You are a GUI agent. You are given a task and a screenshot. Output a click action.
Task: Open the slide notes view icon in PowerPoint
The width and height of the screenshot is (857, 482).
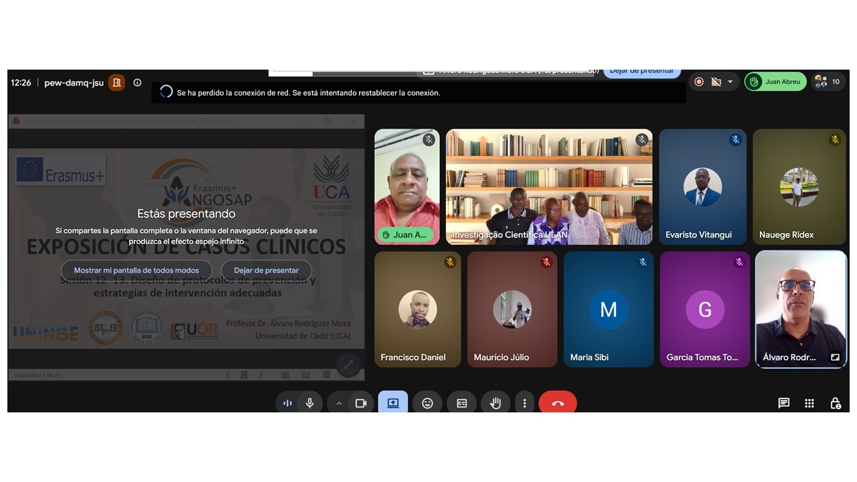point(244,375)
